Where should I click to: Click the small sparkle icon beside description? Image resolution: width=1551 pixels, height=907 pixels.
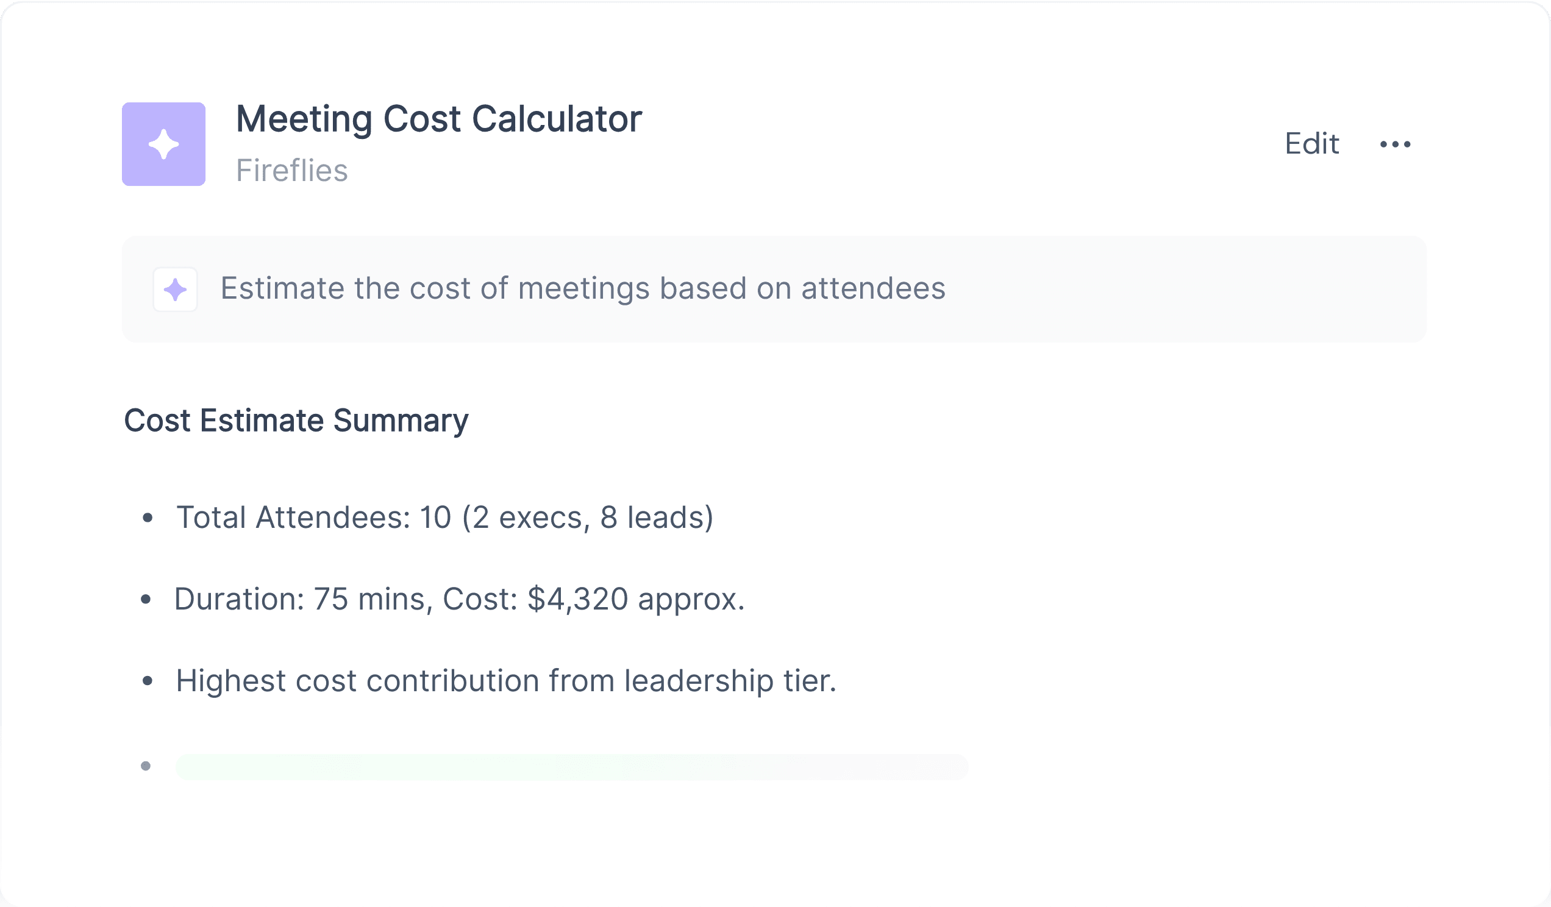point(176,289)
